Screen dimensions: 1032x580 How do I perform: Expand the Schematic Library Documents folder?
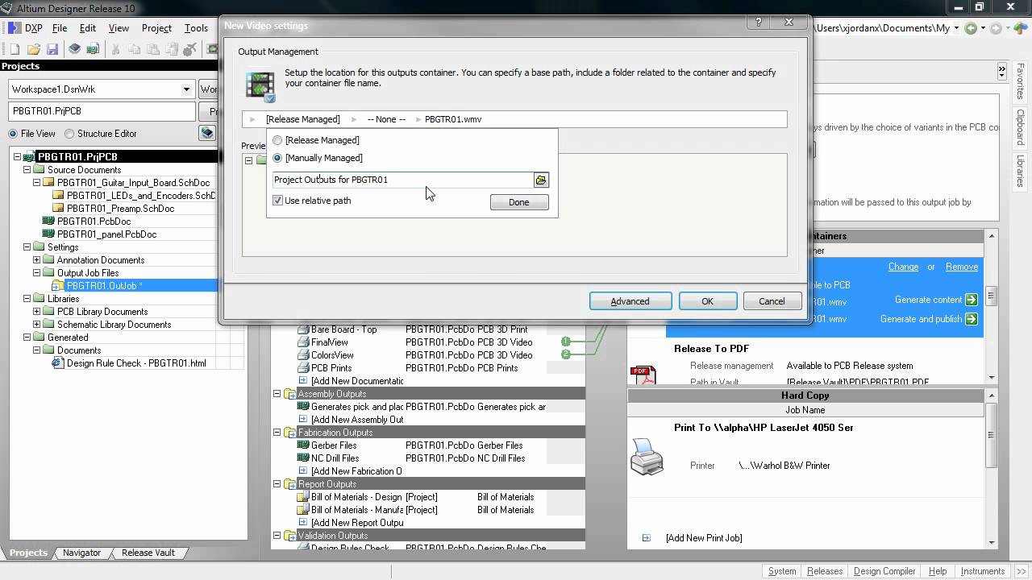point(36,325)
